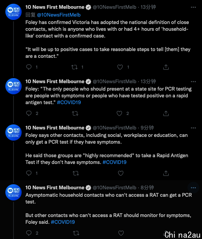This screenshot has width=202, height=239.
Task: Reply to the tweet about close contacts definition
Action: [x=29, y=67]
